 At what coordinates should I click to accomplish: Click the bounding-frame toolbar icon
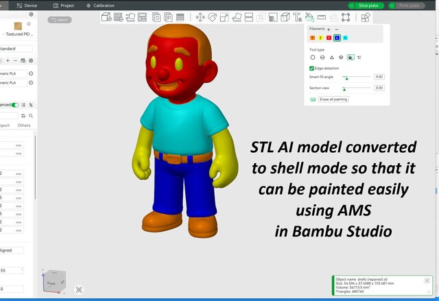346,17
